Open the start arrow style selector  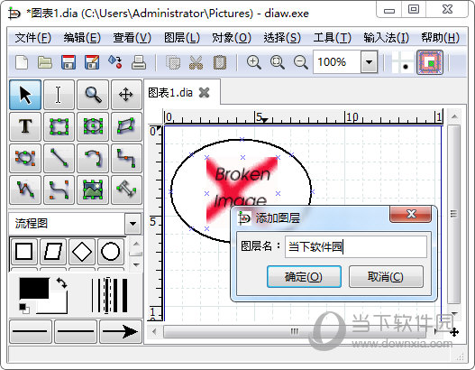pyautogui.click(x=31, y=331)
